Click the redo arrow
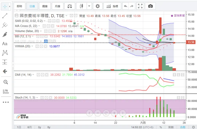 132,6
